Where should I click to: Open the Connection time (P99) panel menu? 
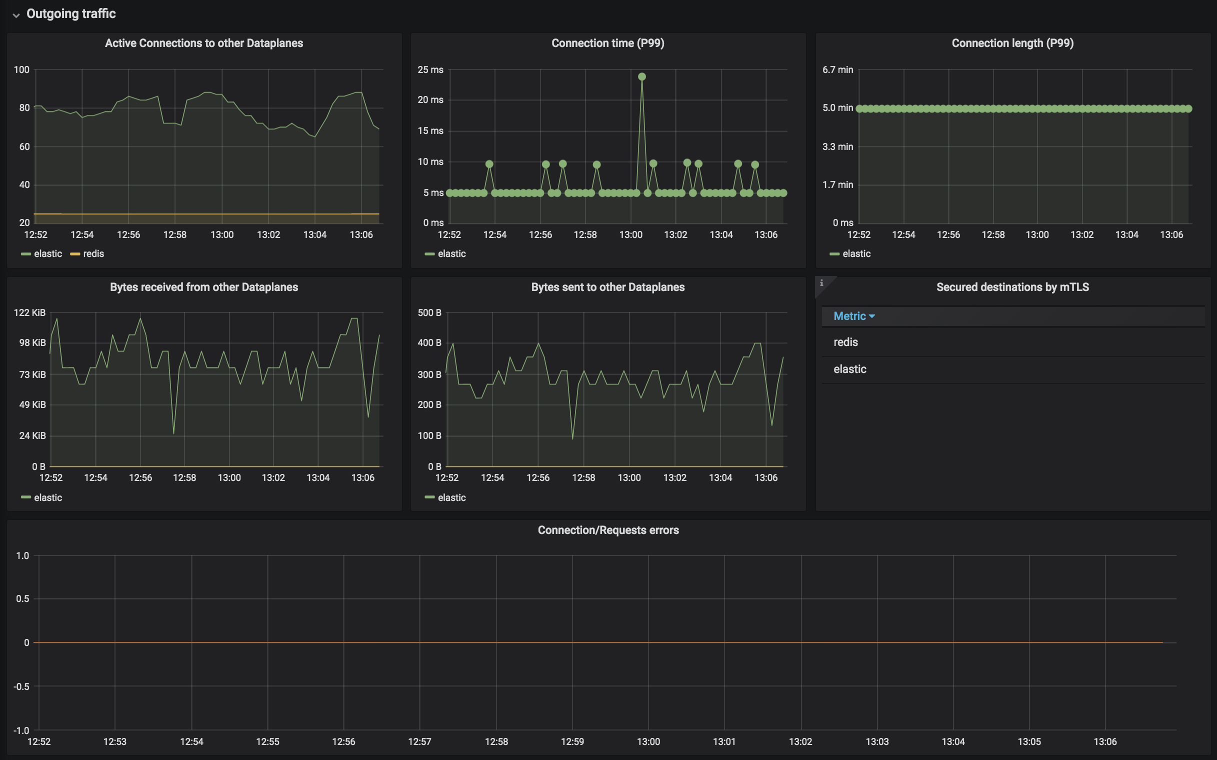pyautogui.click(x=607, y=43)
